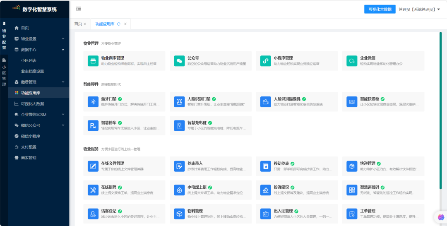The width and height of the screenshot is (447, 226).
Task: Open the online repair wrench icon
Action: pos(93,190)
